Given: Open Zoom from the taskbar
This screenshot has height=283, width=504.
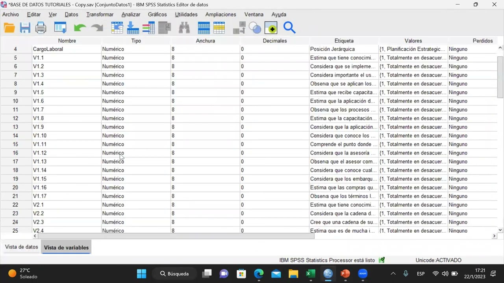Looking at the screenshot, I should point(363,274).
